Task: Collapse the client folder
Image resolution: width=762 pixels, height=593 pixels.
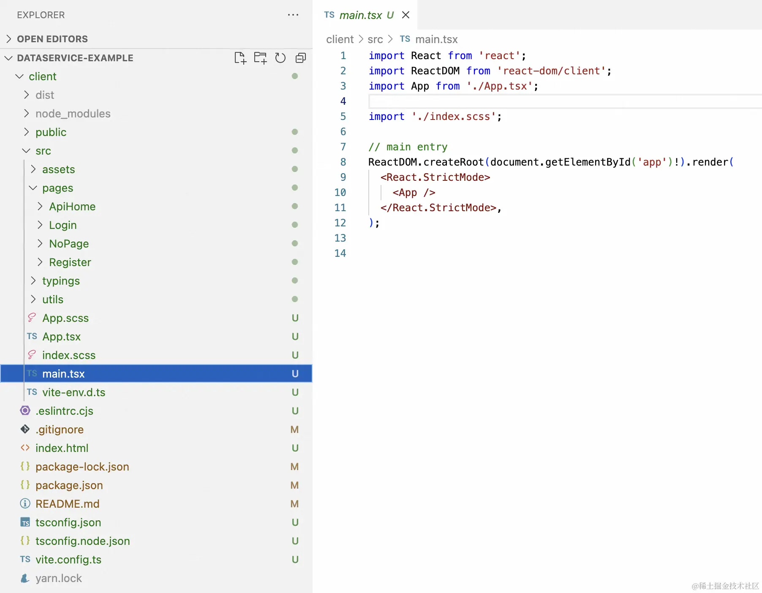Action: click(19, 76)
